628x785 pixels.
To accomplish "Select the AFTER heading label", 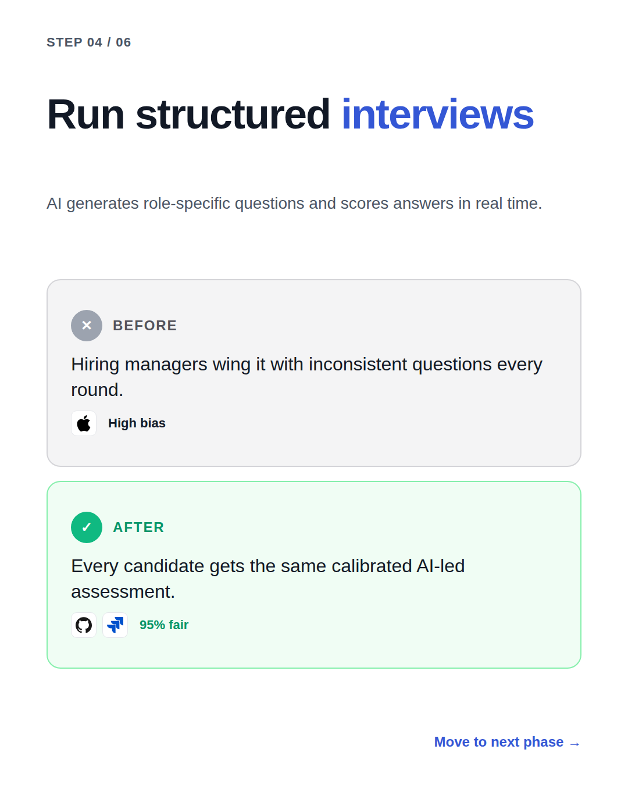I will click(x=138, y=527).
